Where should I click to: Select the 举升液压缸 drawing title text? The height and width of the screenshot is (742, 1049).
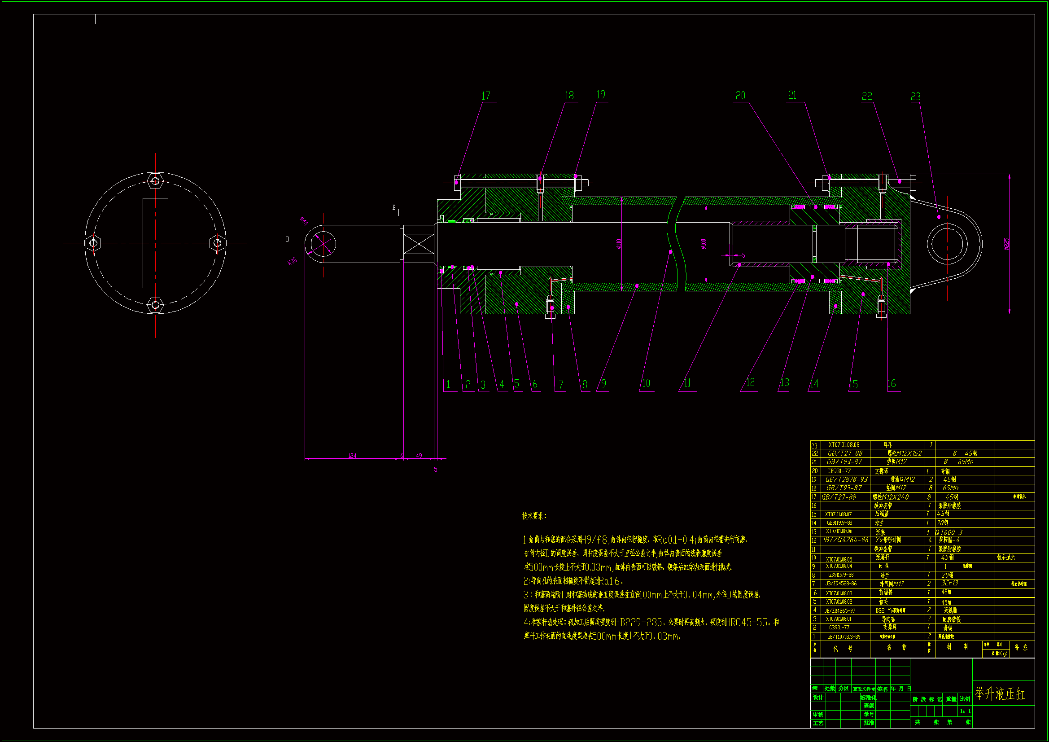tap(1000, 694)
